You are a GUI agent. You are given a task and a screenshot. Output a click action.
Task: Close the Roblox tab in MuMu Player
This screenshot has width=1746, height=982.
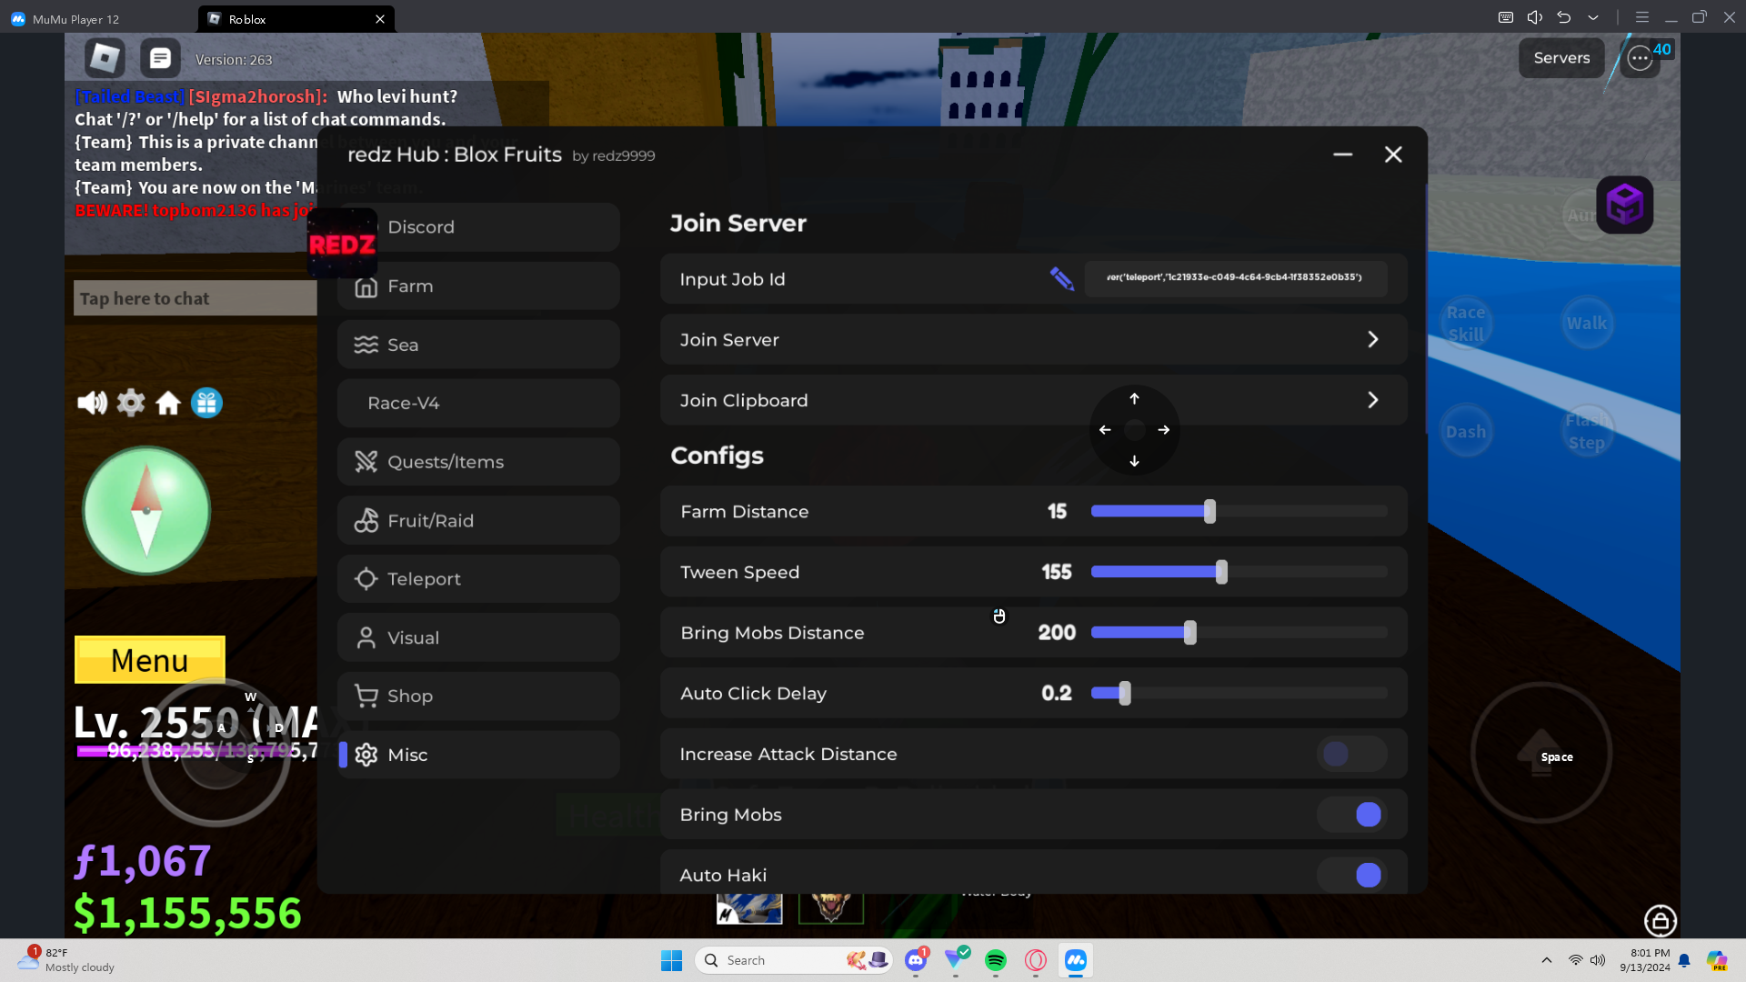coord(380,19)
